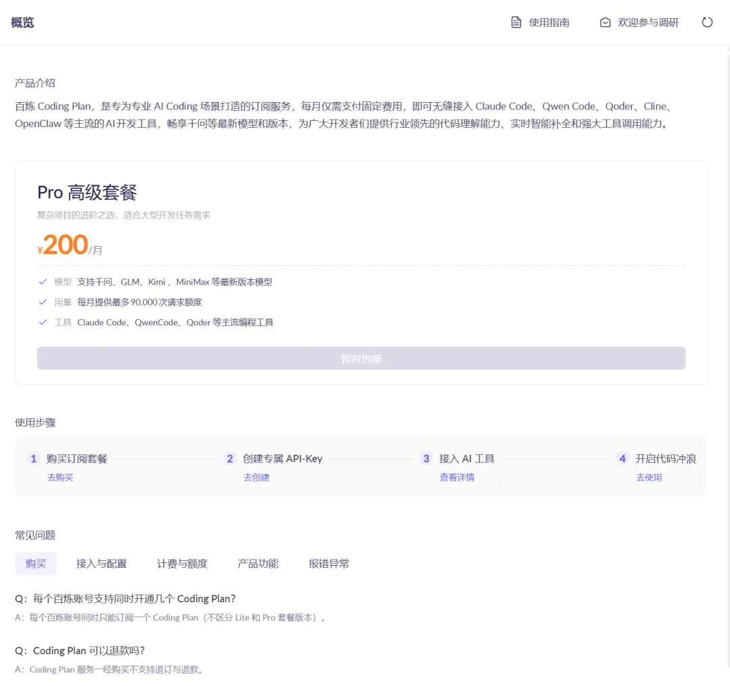
Task: Click the step title 接入 AI 工具
Action: (467, 458)
